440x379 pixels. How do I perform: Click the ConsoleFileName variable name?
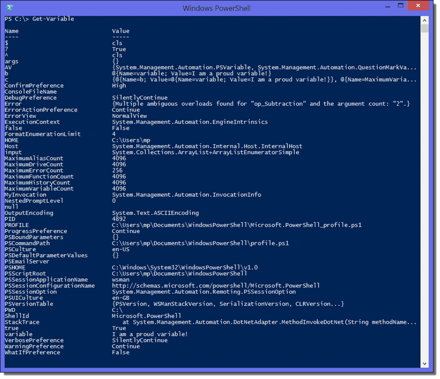click(x=31, y=92)
